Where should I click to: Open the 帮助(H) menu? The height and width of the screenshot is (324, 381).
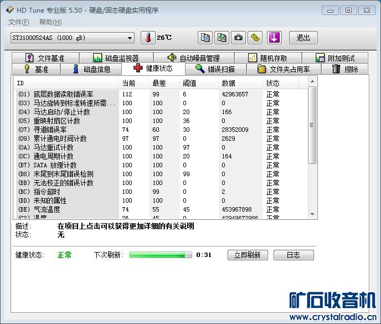(x=50, y=22)
